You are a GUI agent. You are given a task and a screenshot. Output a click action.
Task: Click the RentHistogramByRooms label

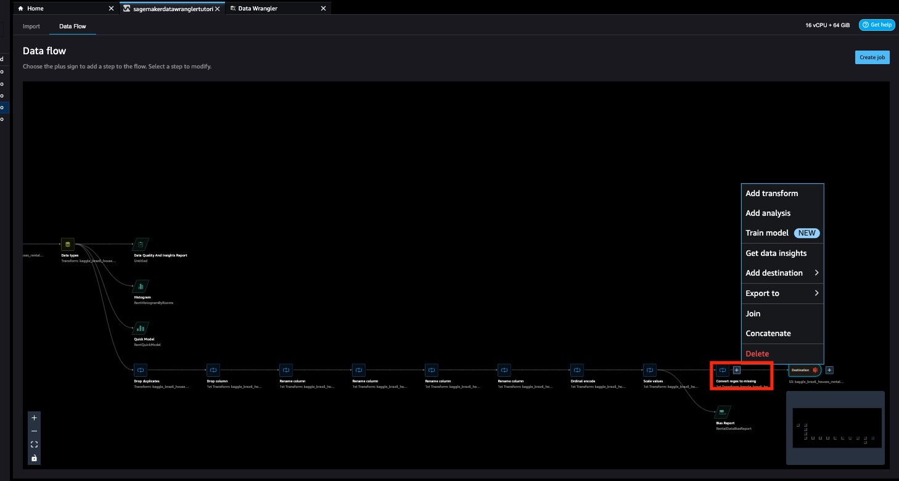[154, 303]
